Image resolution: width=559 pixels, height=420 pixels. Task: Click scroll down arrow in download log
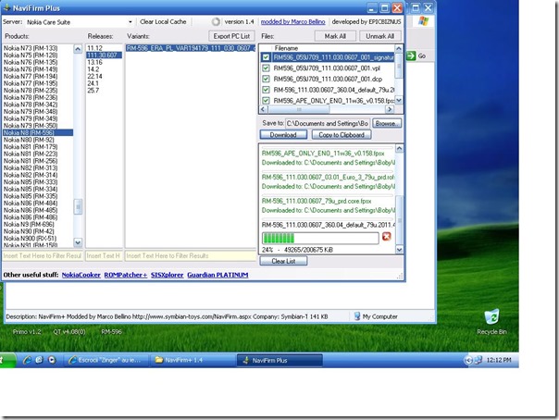click(399, 250)
